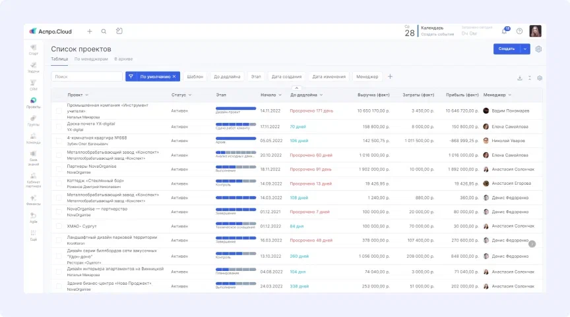Viewport: 570px width, 317px height.
Task: Focus the Поиск search field
Action: point(86,76)
